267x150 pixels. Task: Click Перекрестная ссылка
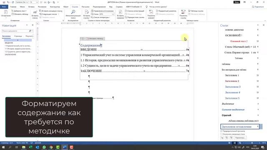(x=134, y=17)
